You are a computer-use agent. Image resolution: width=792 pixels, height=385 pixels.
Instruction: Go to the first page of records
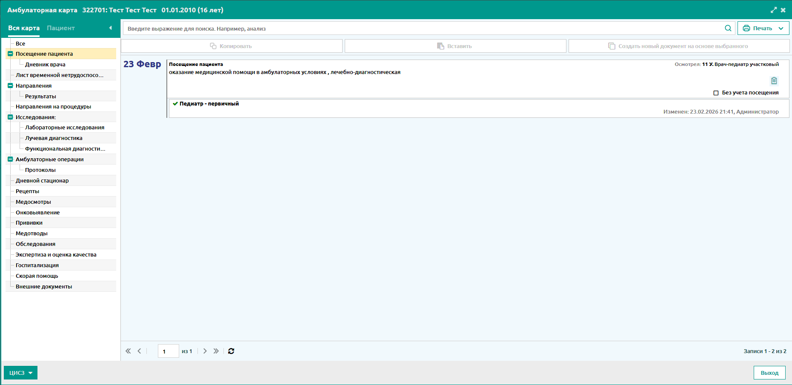128,351
